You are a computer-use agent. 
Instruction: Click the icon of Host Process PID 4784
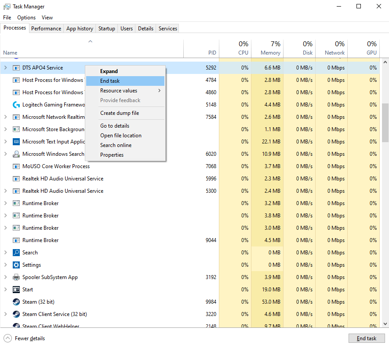click(16, 80)
